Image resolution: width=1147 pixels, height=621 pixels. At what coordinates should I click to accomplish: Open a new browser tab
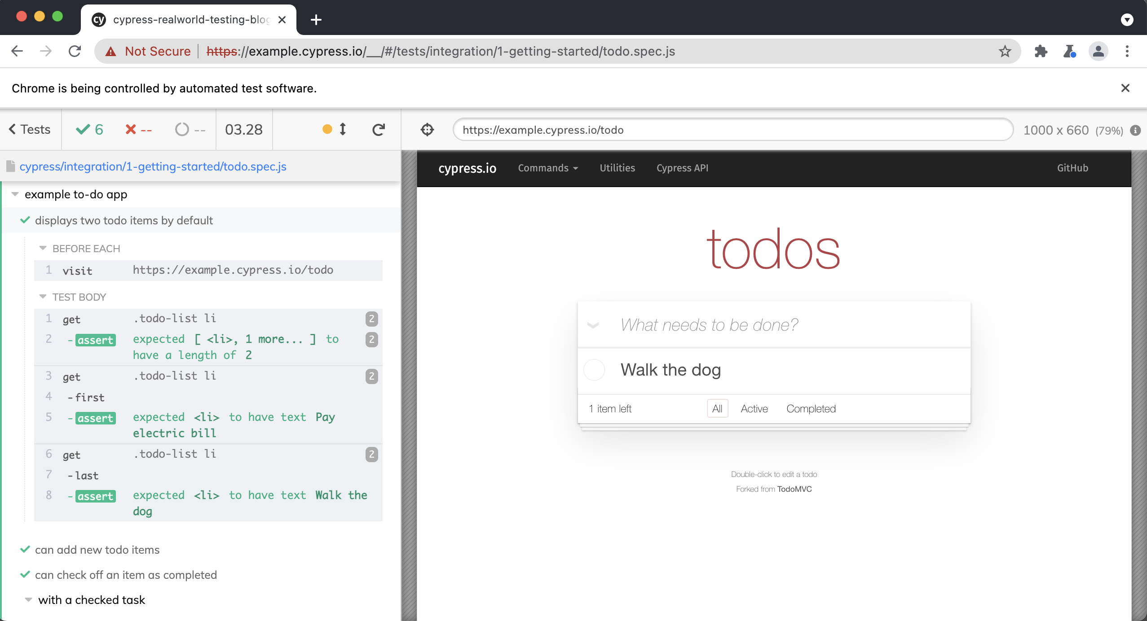pos(316,20)
